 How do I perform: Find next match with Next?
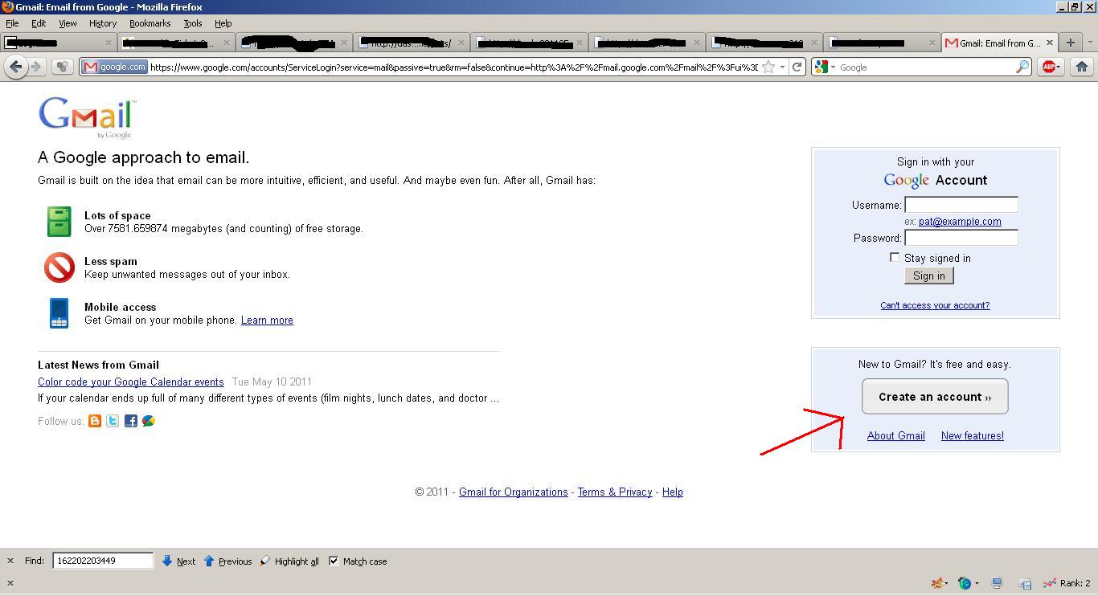click(178, 561)
